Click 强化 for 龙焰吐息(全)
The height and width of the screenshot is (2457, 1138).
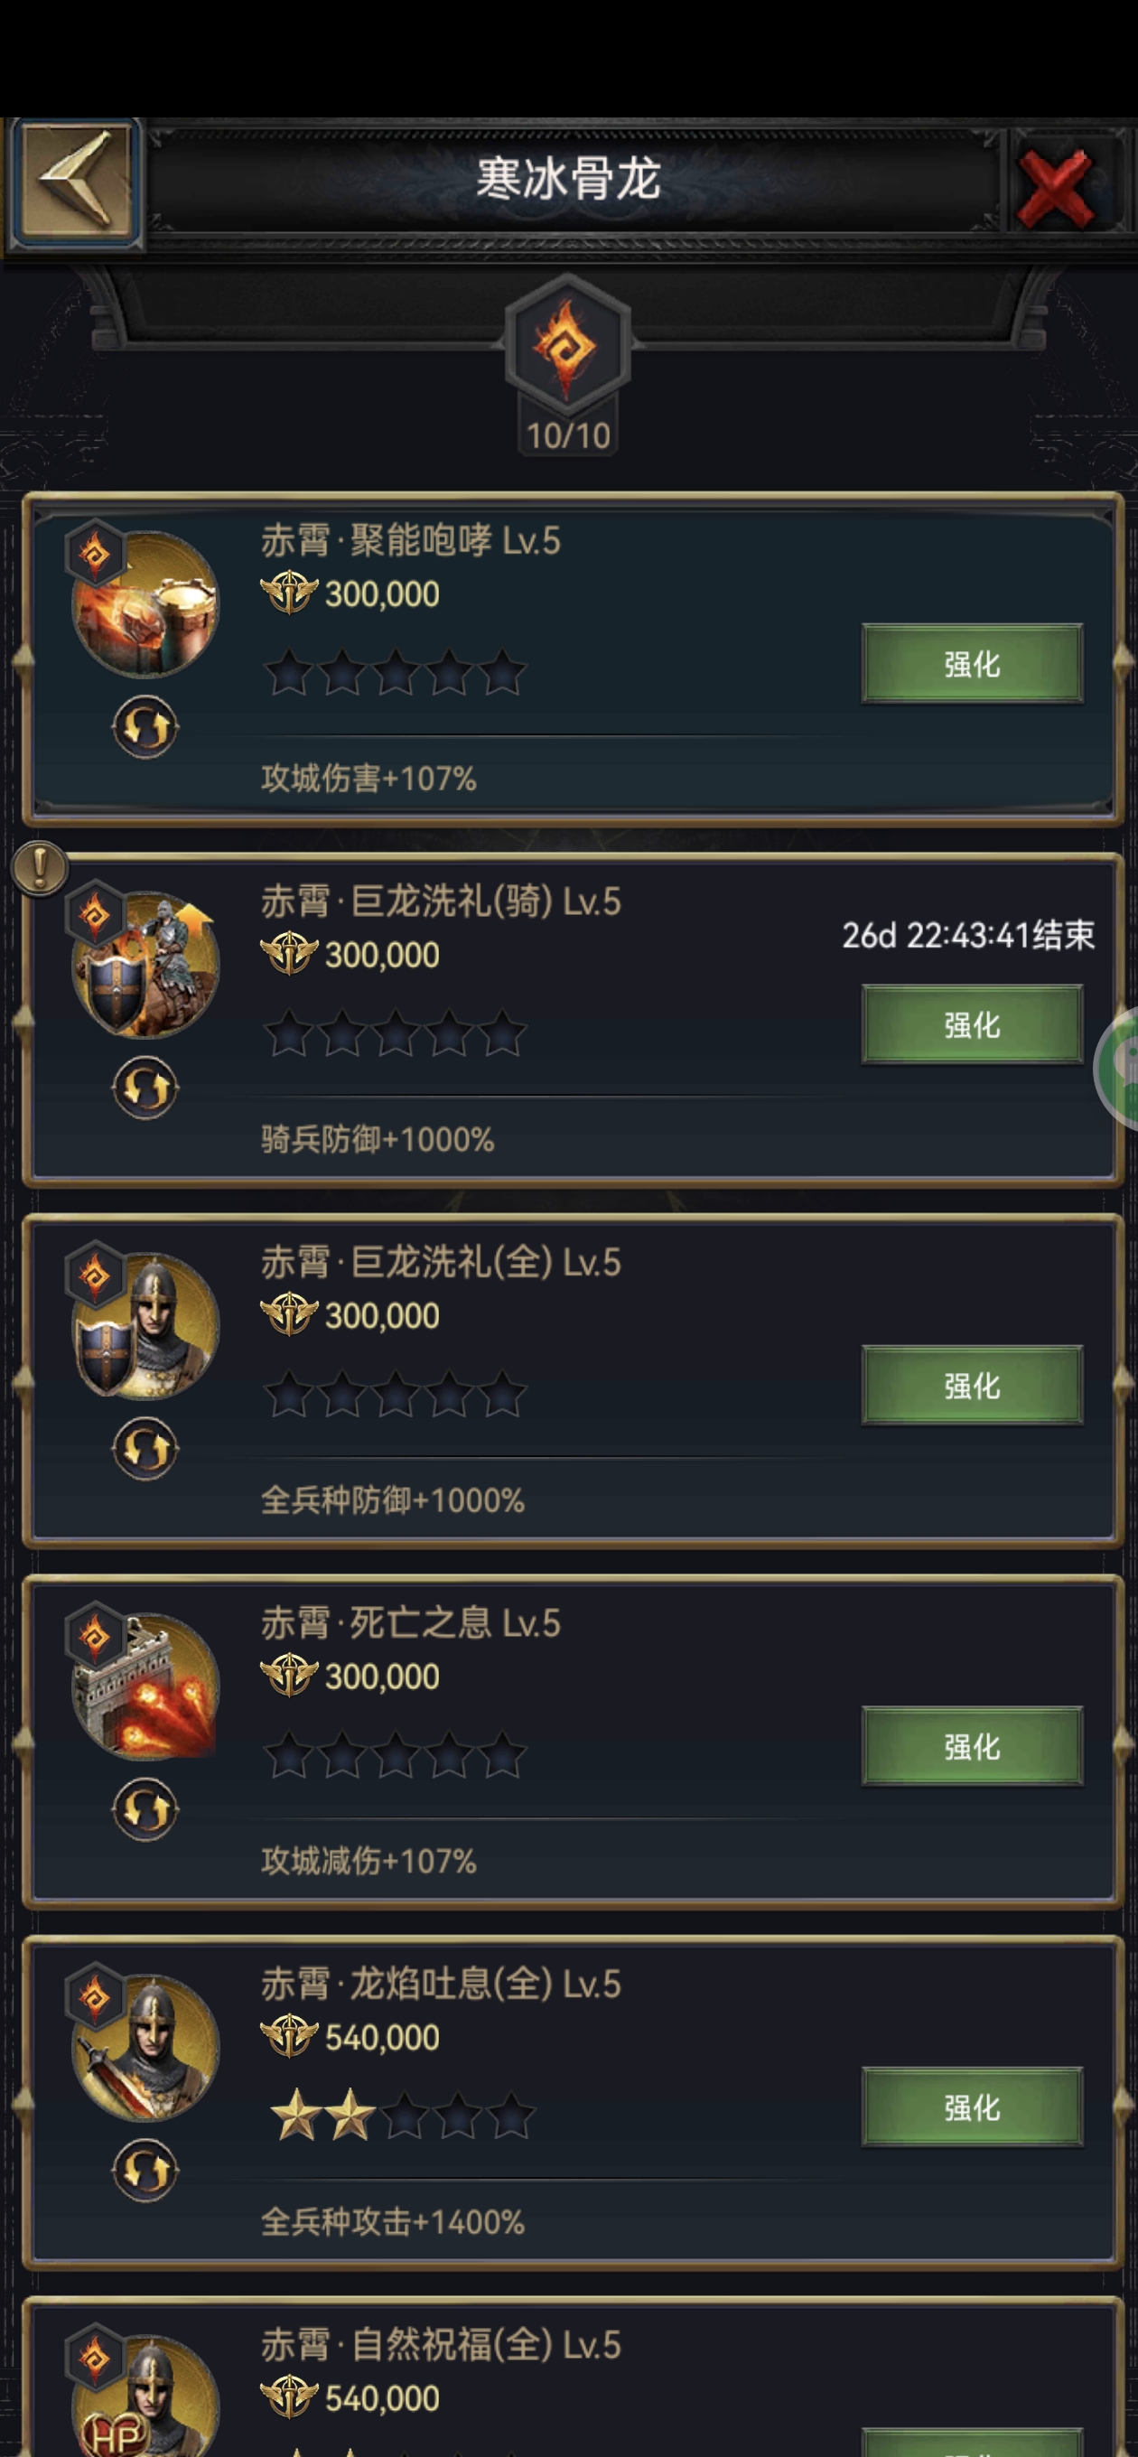click(x=972, y=2106)
